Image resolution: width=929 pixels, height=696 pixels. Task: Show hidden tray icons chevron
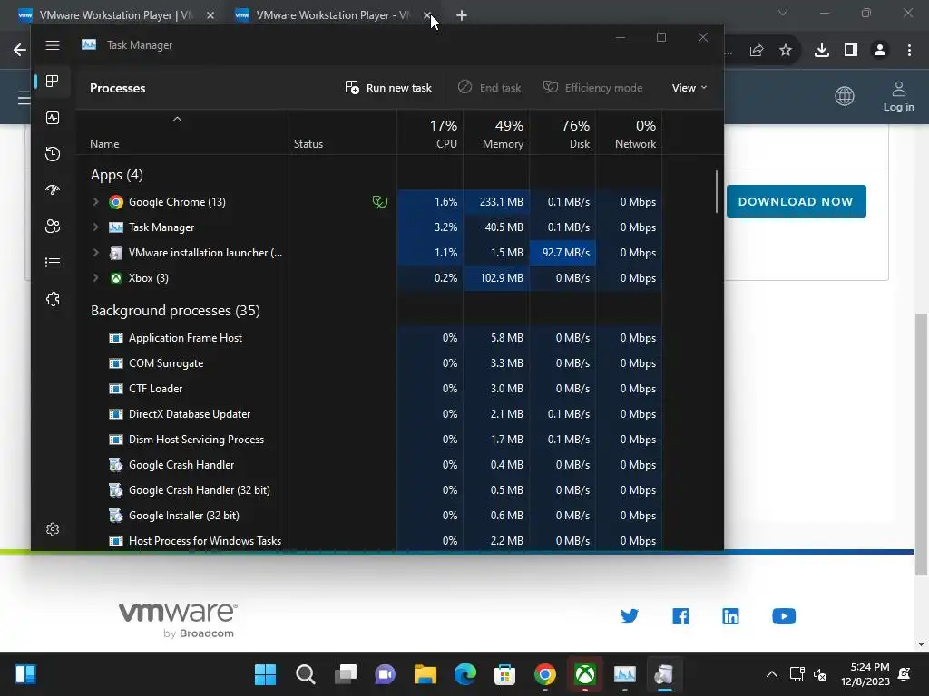click(x=771, y=674)
